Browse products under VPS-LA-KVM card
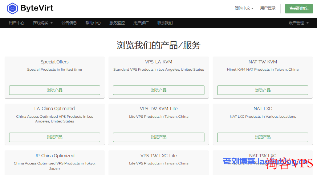The height and width of the screenshot is (175, 317). click(x=158, y=90)
